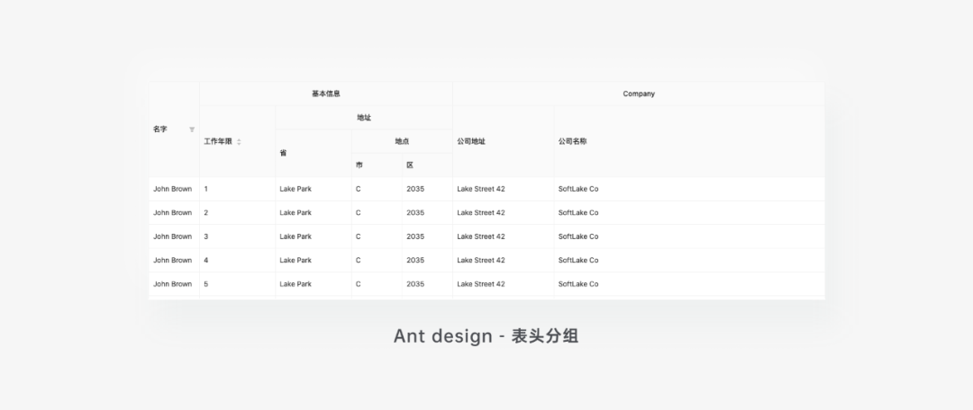Click Lake Park in the 工作年限 1 row
The width and height of the screenshot is (973, 410).
click(296, 189)
